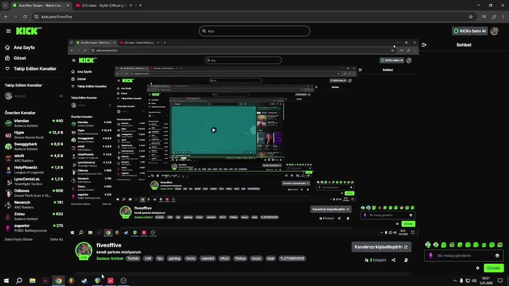The width and height of the screenshot is (509, 286).
Task: Click the Sadece Sohbet category link
Action: pyautogui.click(x=110, y=259)
